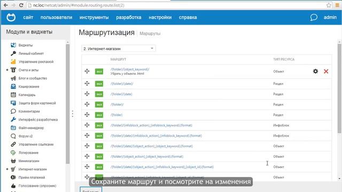Click the Приём платежей icon

13,178
